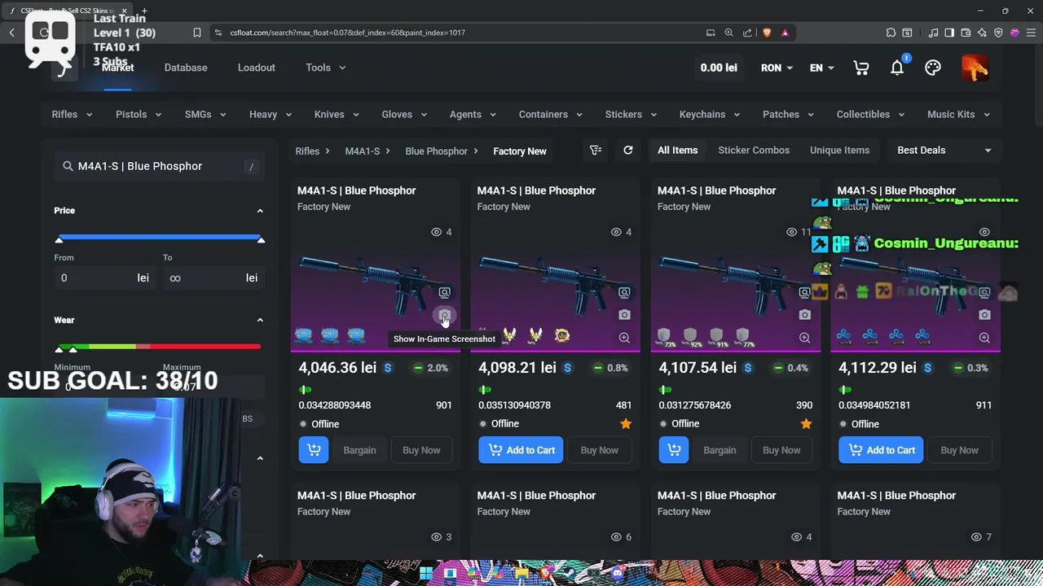Click the screenshot camera on 4,098.21 lei card

pyautogui.click(x=624, y=315)
